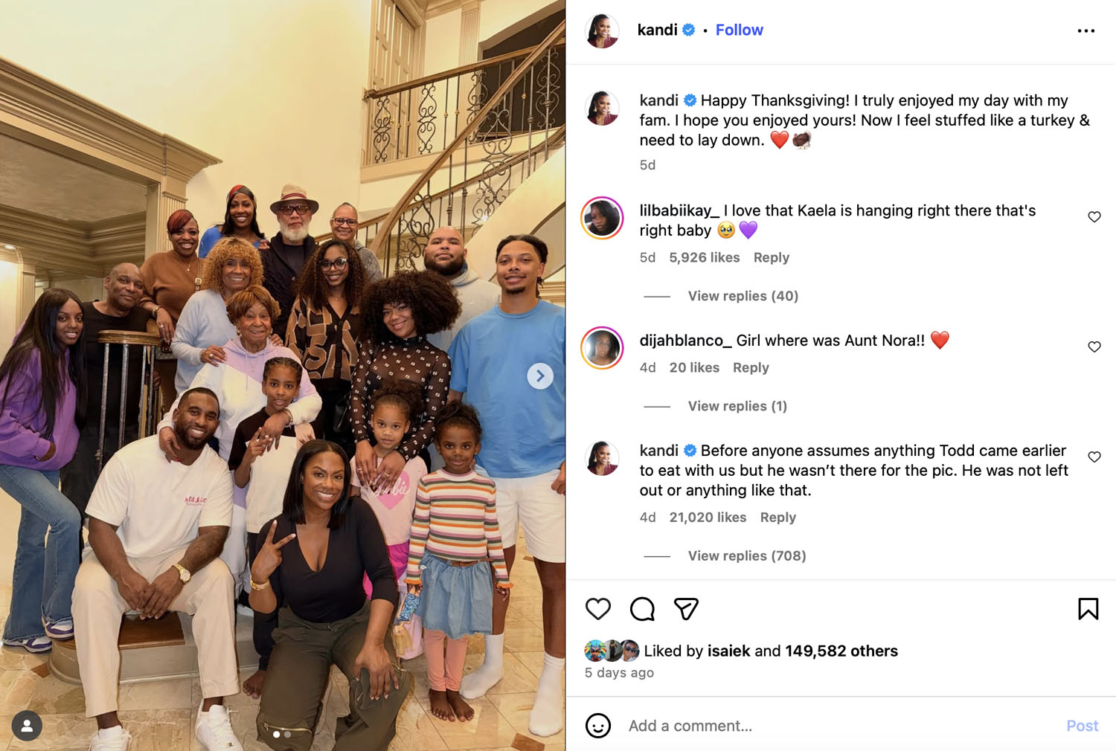Show tagged people icon on photo

tap(27, 726)
